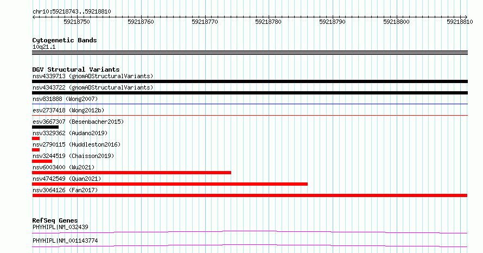The width and height of the screenshot is (483, 253).
Task: Click the full-width red bar for nsv3064126
Action: (250, 195)
